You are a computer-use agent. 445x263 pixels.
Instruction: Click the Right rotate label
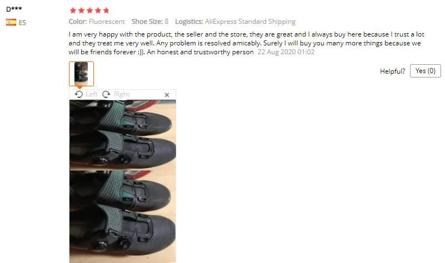coord(122,94)
